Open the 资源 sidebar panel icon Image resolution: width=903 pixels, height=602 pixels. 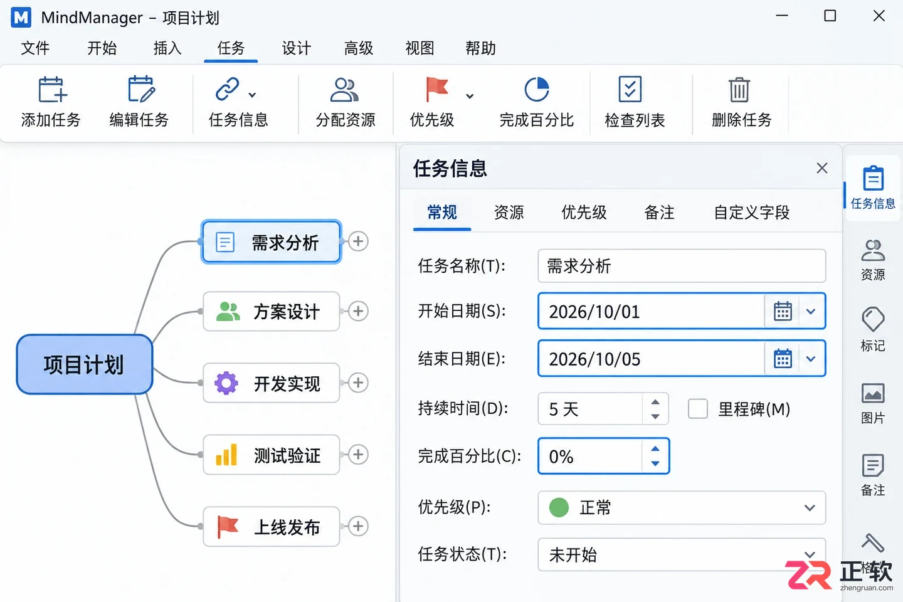point(873,250)
